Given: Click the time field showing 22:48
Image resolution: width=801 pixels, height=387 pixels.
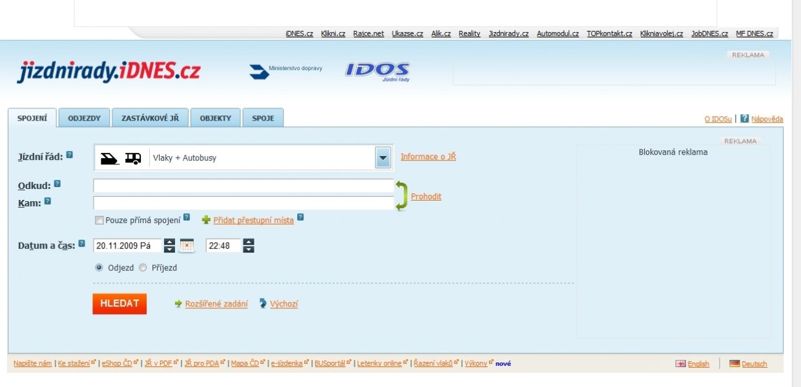Looking at the screenshot, I should (224, 246).
